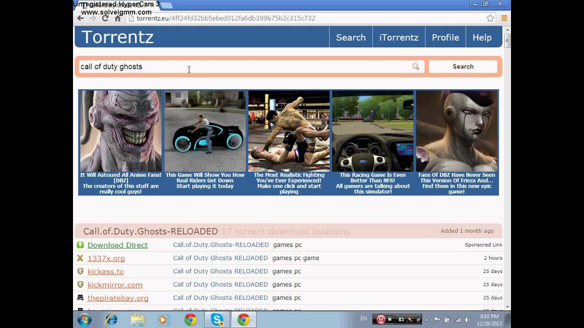
Task: Click the kickmirror.com shield icon
Action: pos(80,284)
